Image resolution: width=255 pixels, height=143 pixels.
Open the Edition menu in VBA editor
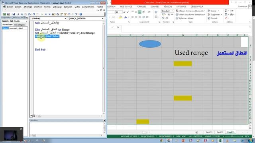[x=18, y=7]
